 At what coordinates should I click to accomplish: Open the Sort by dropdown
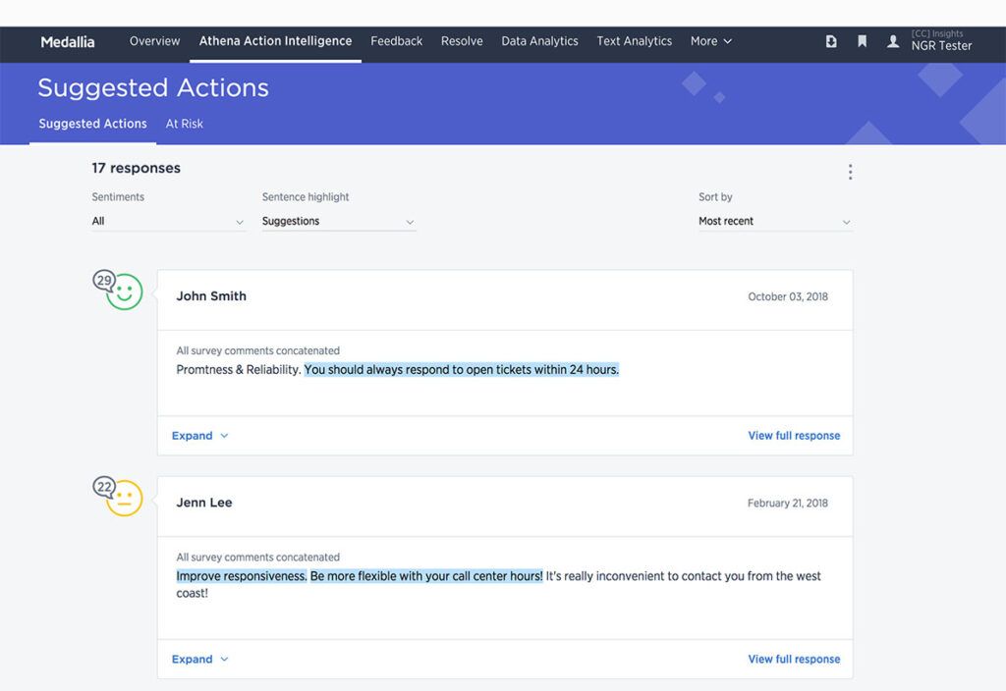(x=774, y=222)
